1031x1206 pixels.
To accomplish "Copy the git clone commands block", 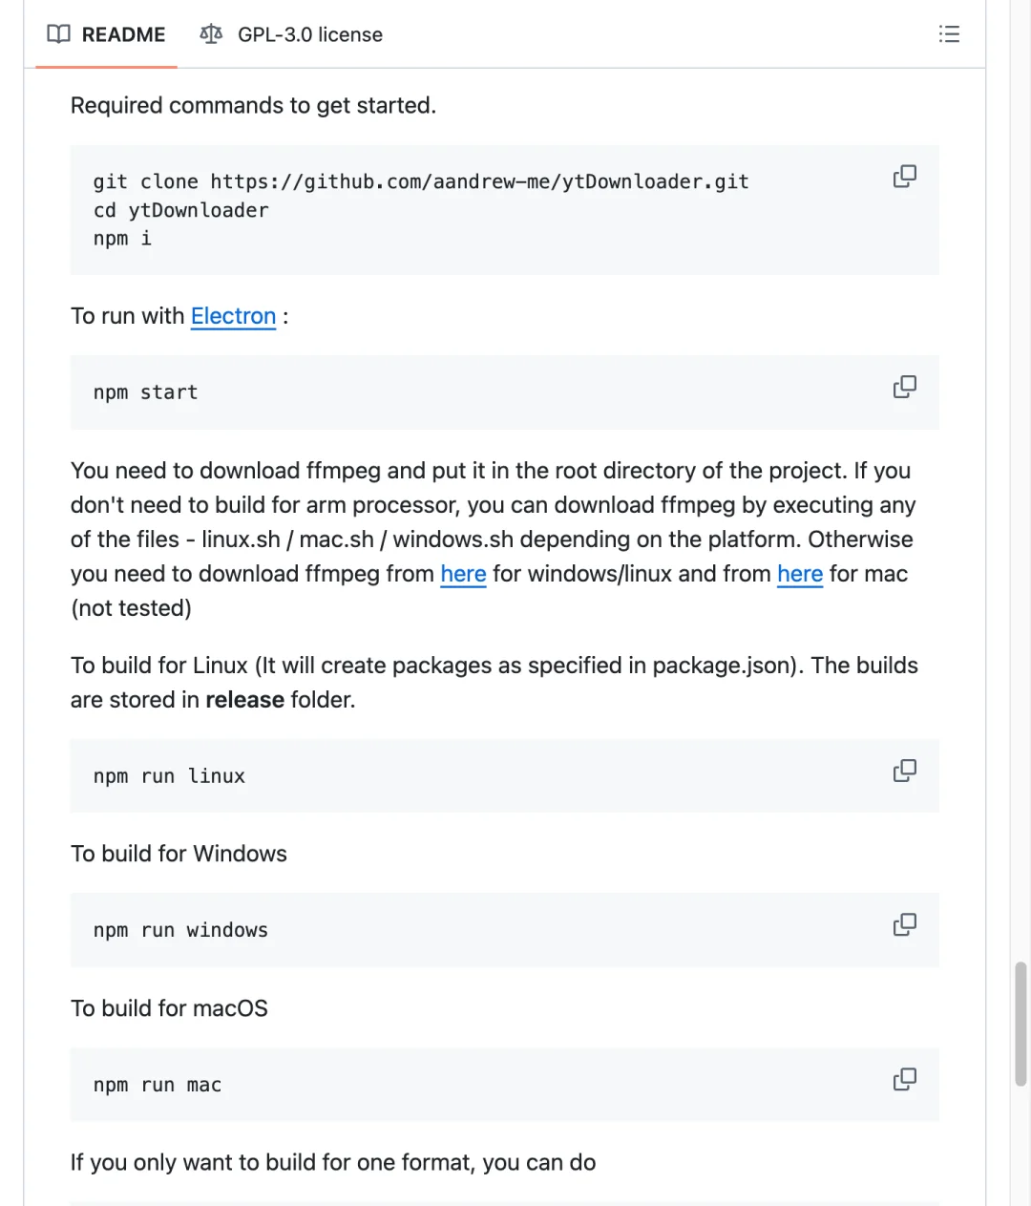I will point(904,177).
